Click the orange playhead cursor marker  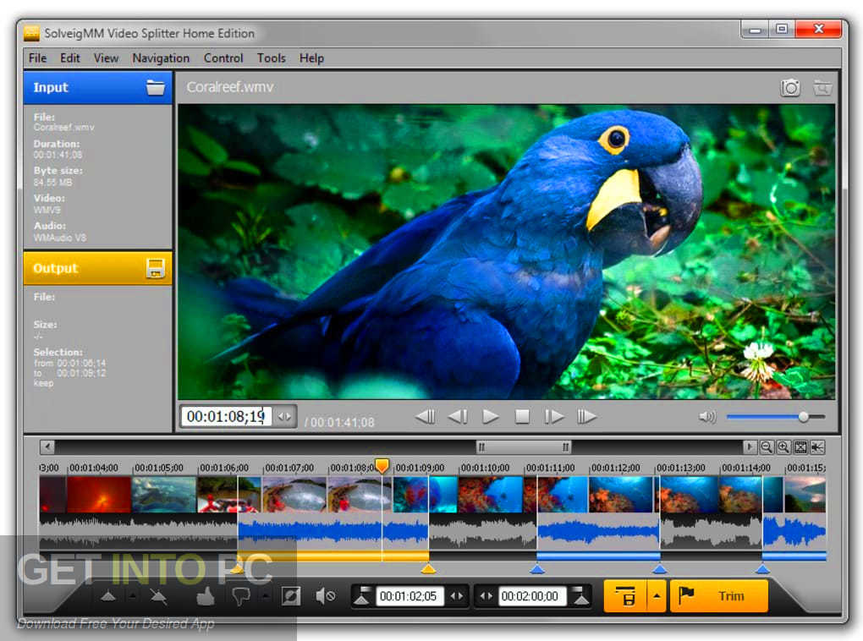[382, 467]
